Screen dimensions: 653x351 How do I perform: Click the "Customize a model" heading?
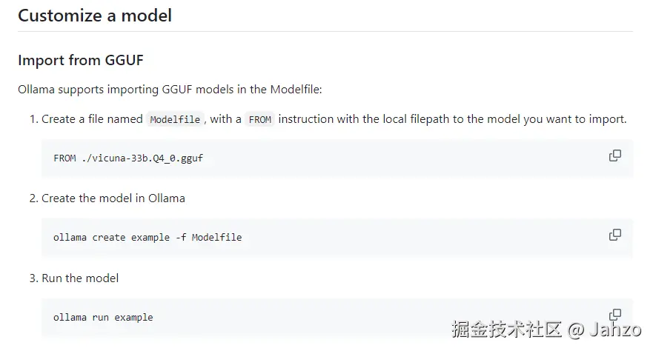[x=95, y=16]
